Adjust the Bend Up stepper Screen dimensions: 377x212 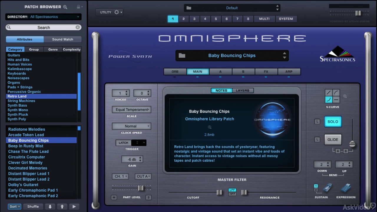pos(350,165)
